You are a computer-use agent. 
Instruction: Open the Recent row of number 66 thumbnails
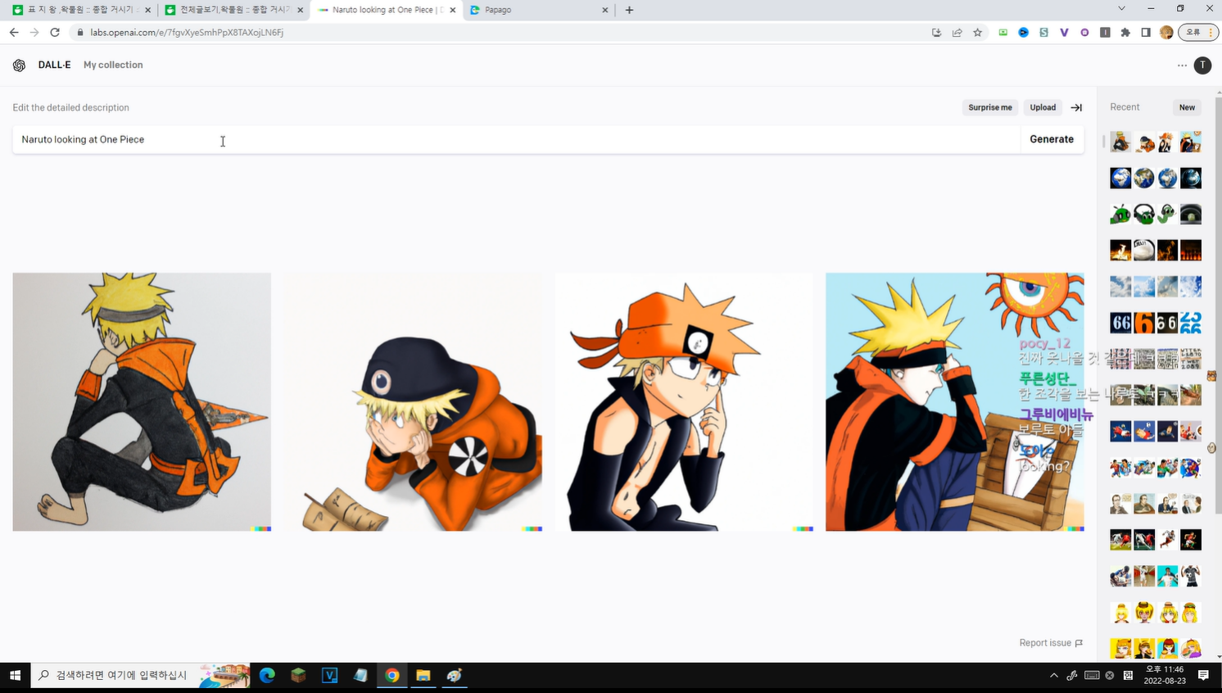coord(1156,323)
